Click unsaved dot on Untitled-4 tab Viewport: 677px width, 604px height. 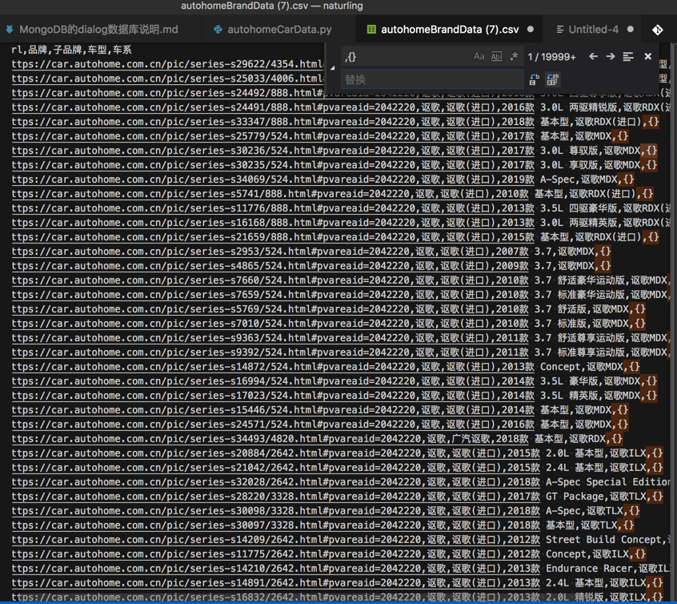tap(631, 30)
